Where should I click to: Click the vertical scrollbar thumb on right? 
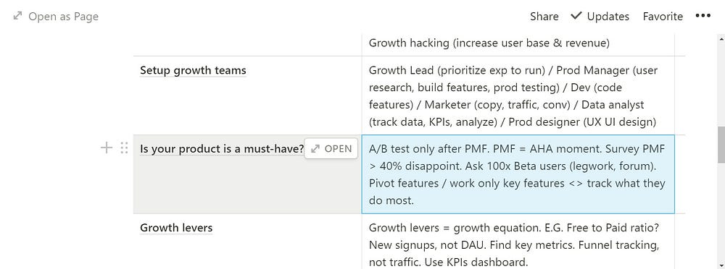point(721,145)
